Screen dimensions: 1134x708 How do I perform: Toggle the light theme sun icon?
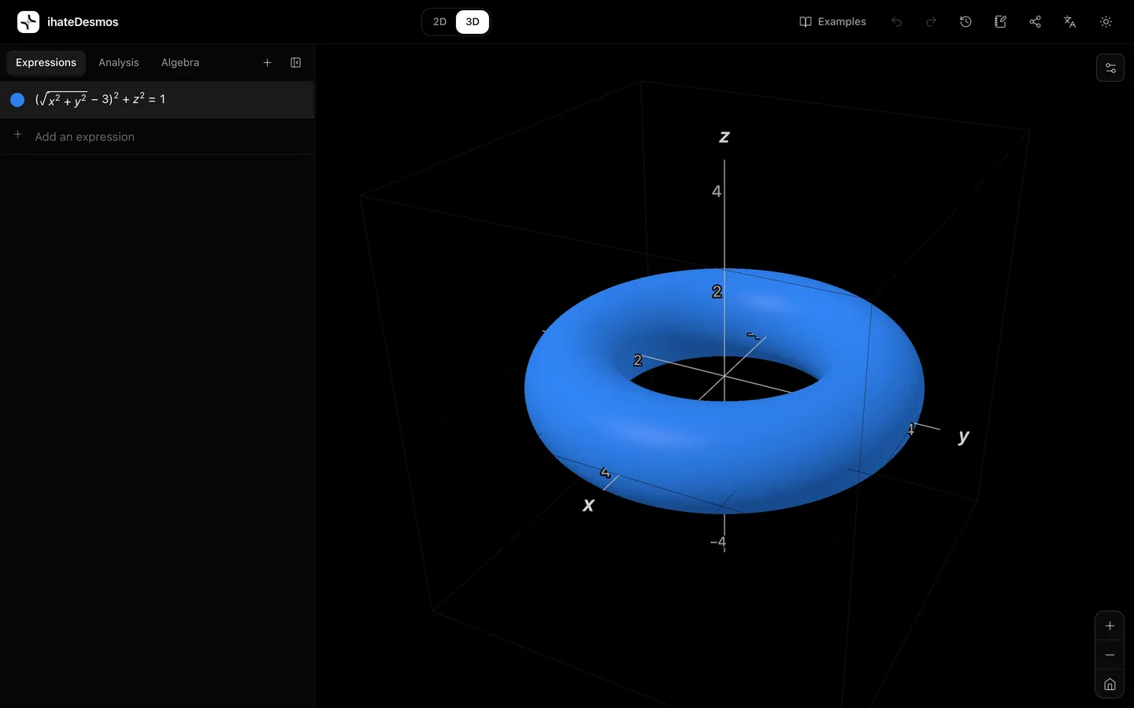pyautogui.click(x=1106, y=22)
